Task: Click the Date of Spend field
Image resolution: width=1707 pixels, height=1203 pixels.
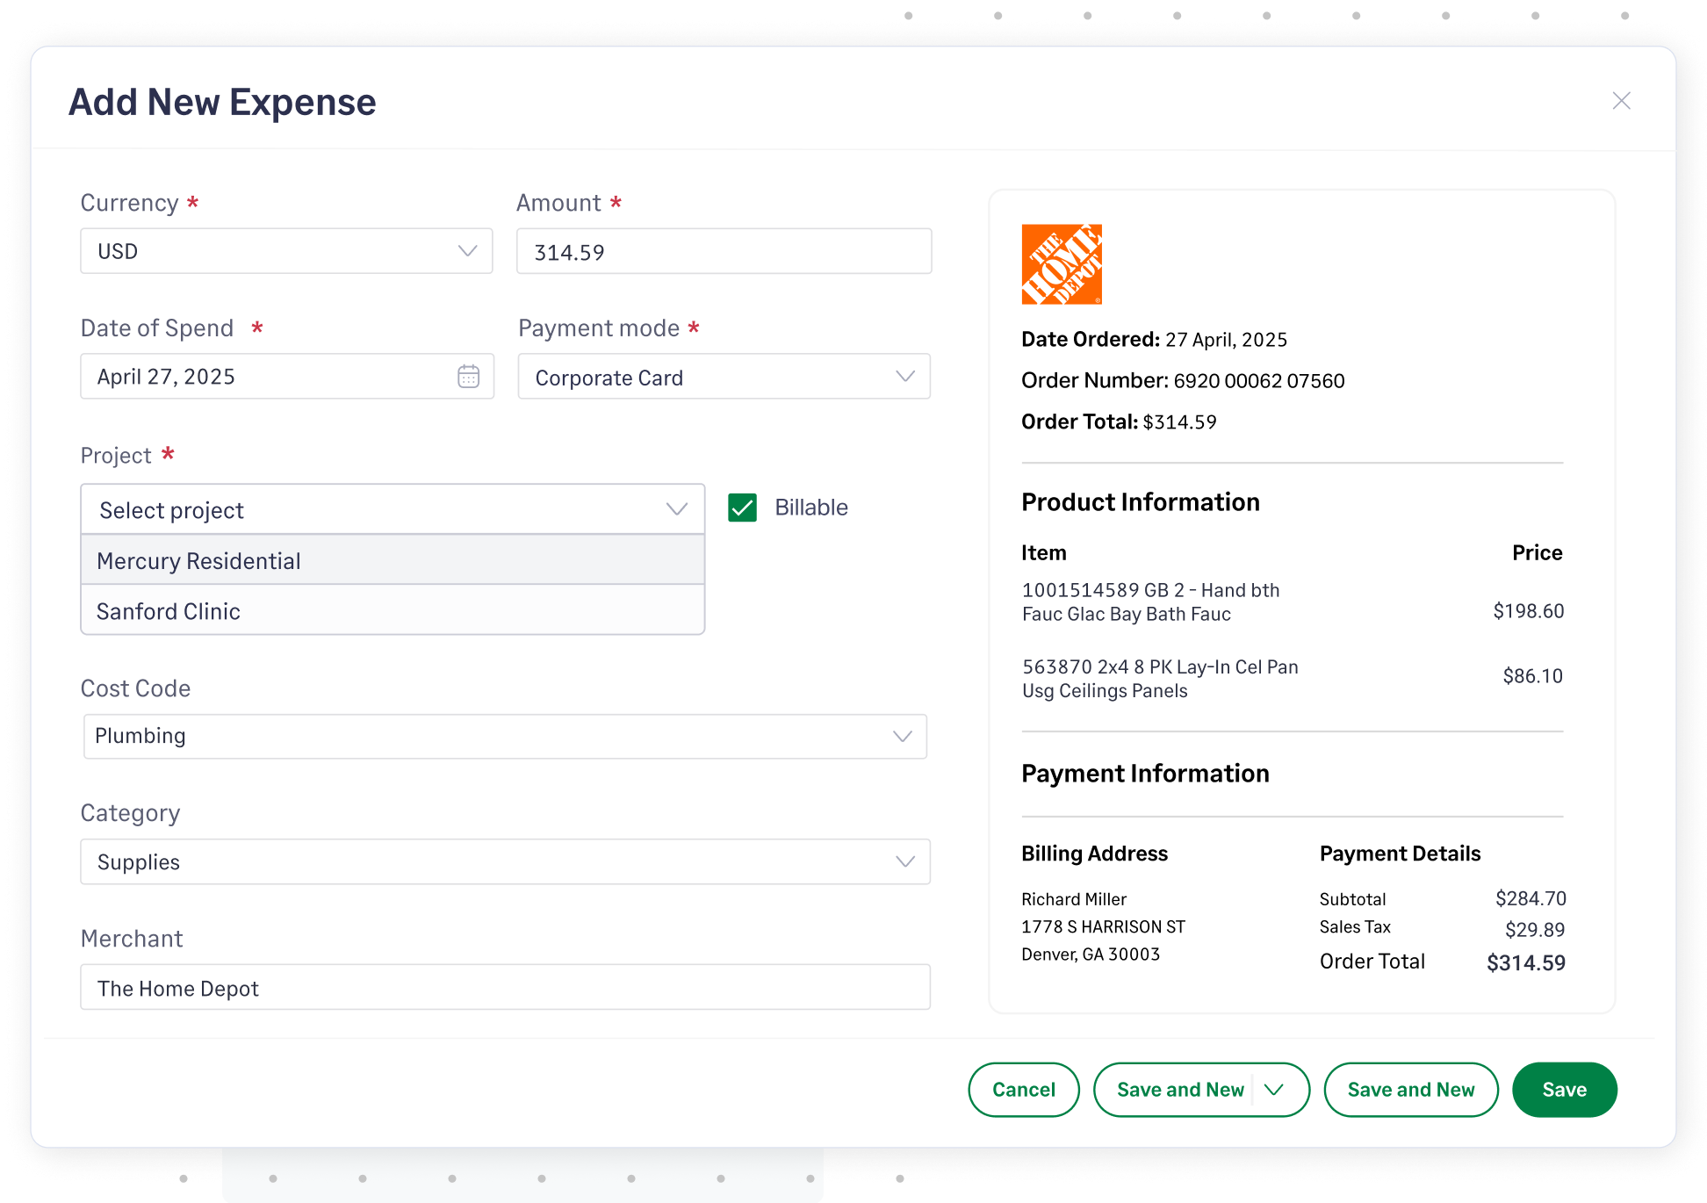Action: 263,377
